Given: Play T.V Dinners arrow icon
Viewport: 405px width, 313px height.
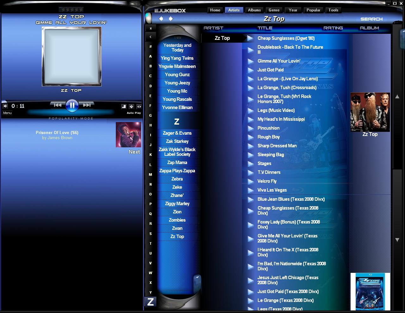Looking at the screenshot, I should pos(250,173).
